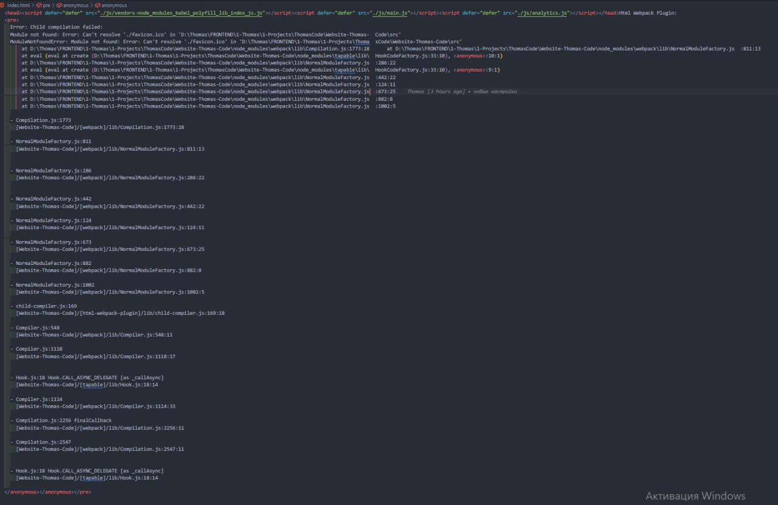Screen dimensions: 778x505
Task: Open the pre breadcrumb segment
Action: (x=46, y=5)
